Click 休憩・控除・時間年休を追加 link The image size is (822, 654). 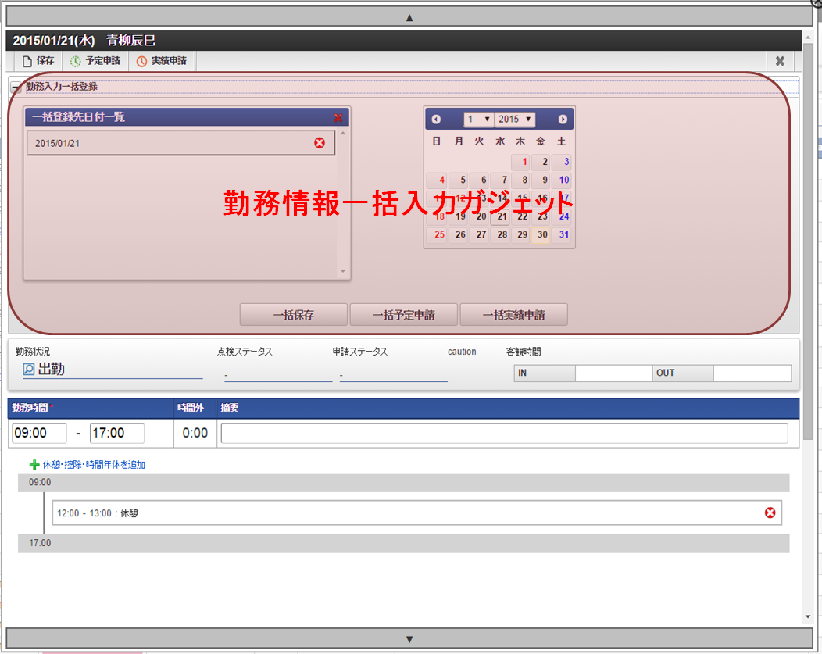94,465
